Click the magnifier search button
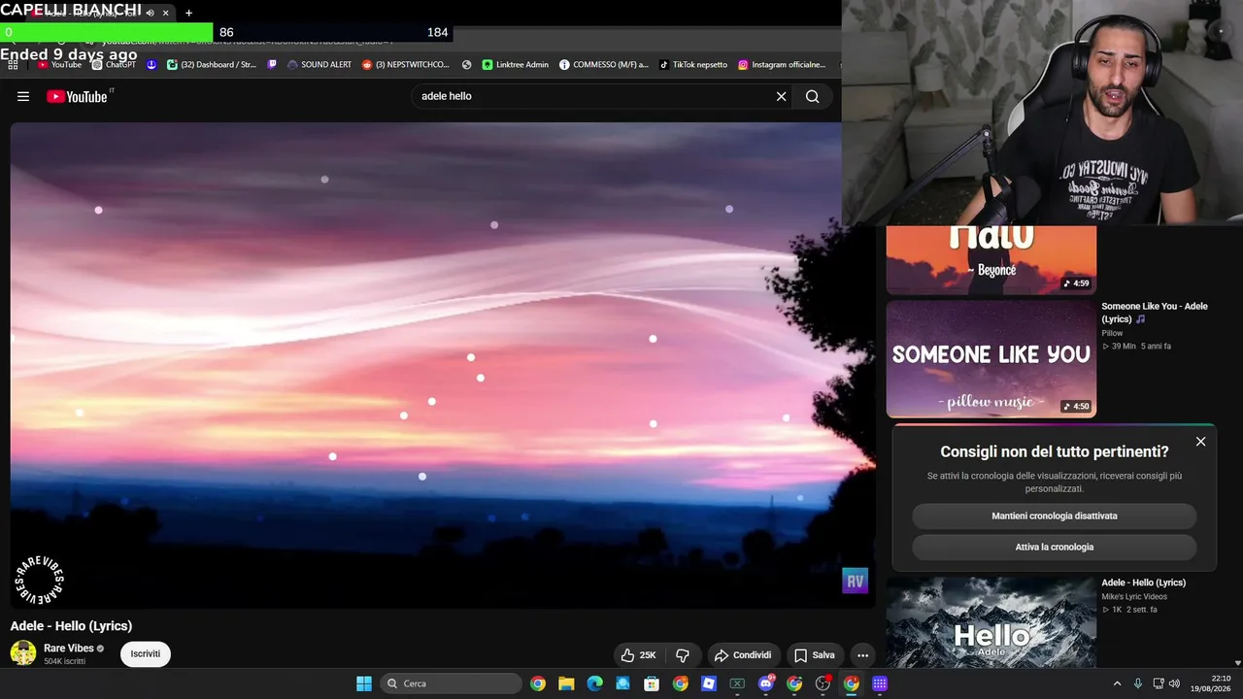 tap(813, 96)
